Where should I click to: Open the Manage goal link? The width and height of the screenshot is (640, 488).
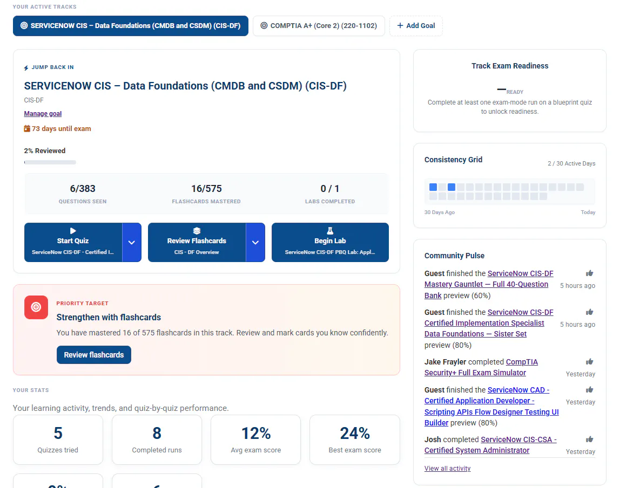[x=43, y=114]
